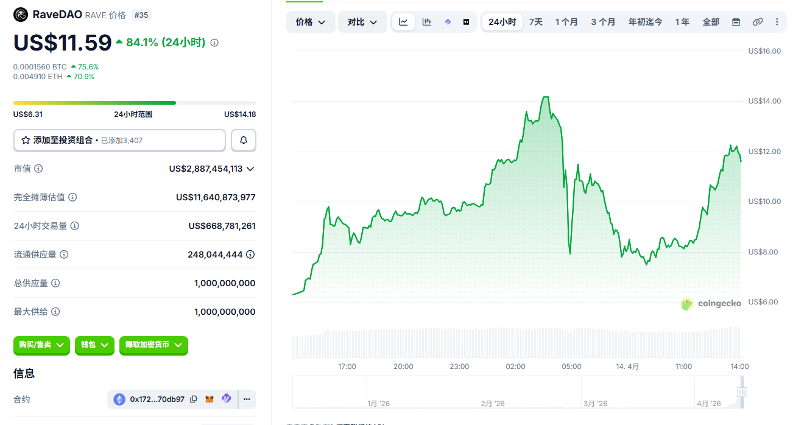The height and width of the screenshot is (425, 793).
Task: Click the RaveDAO coin logo
Action: tap(21, 15)
